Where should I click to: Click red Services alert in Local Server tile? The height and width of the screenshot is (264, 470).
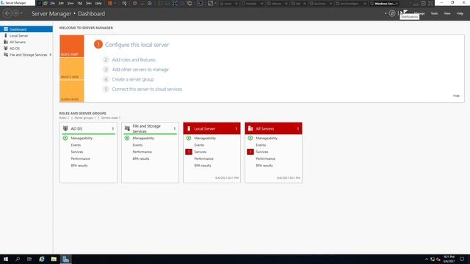click(x=189, y=152)
